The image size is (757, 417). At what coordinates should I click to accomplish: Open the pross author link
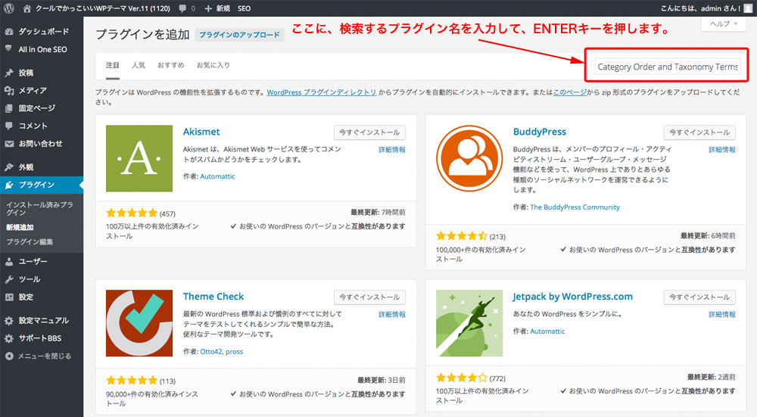(x=234, y=352)
